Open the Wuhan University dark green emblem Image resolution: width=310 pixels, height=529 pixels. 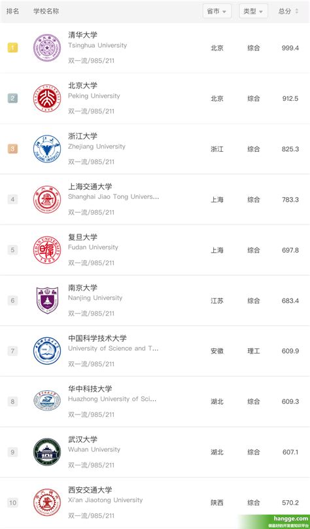[47, 452]
